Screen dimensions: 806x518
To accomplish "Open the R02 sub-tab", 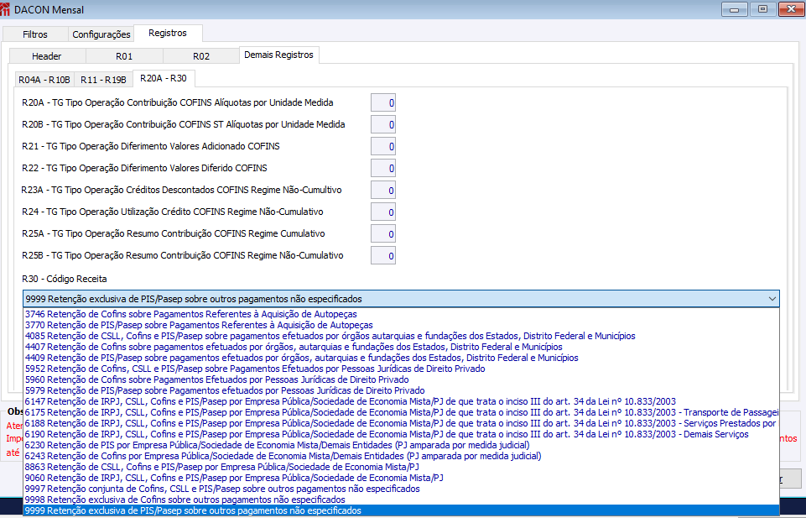I will [201, 56].
